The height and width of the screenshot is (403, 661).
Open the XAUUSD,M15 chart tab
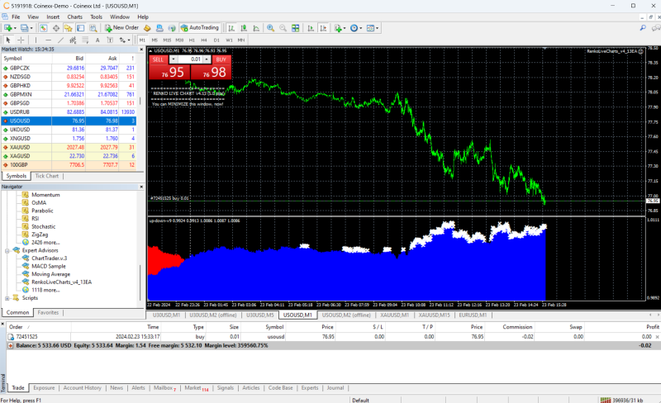[433, 315]
